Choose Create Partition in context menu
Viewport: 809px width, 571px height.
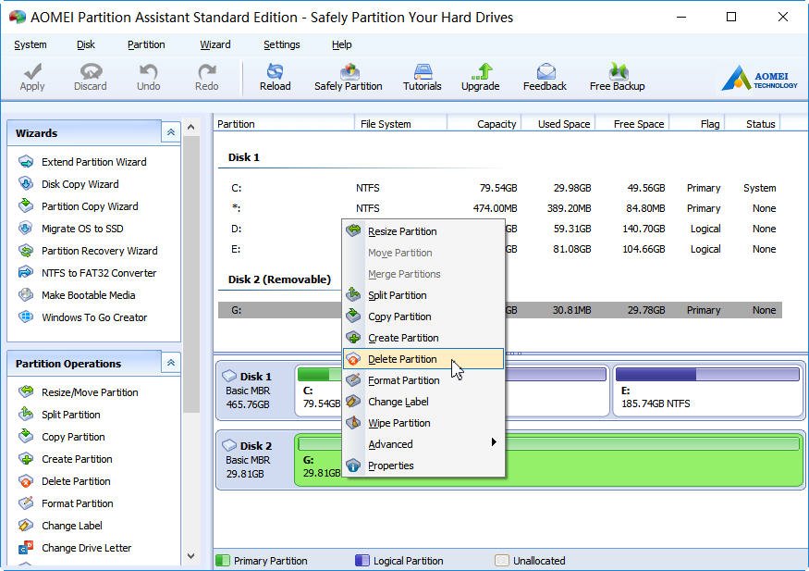tap(423, 338)
